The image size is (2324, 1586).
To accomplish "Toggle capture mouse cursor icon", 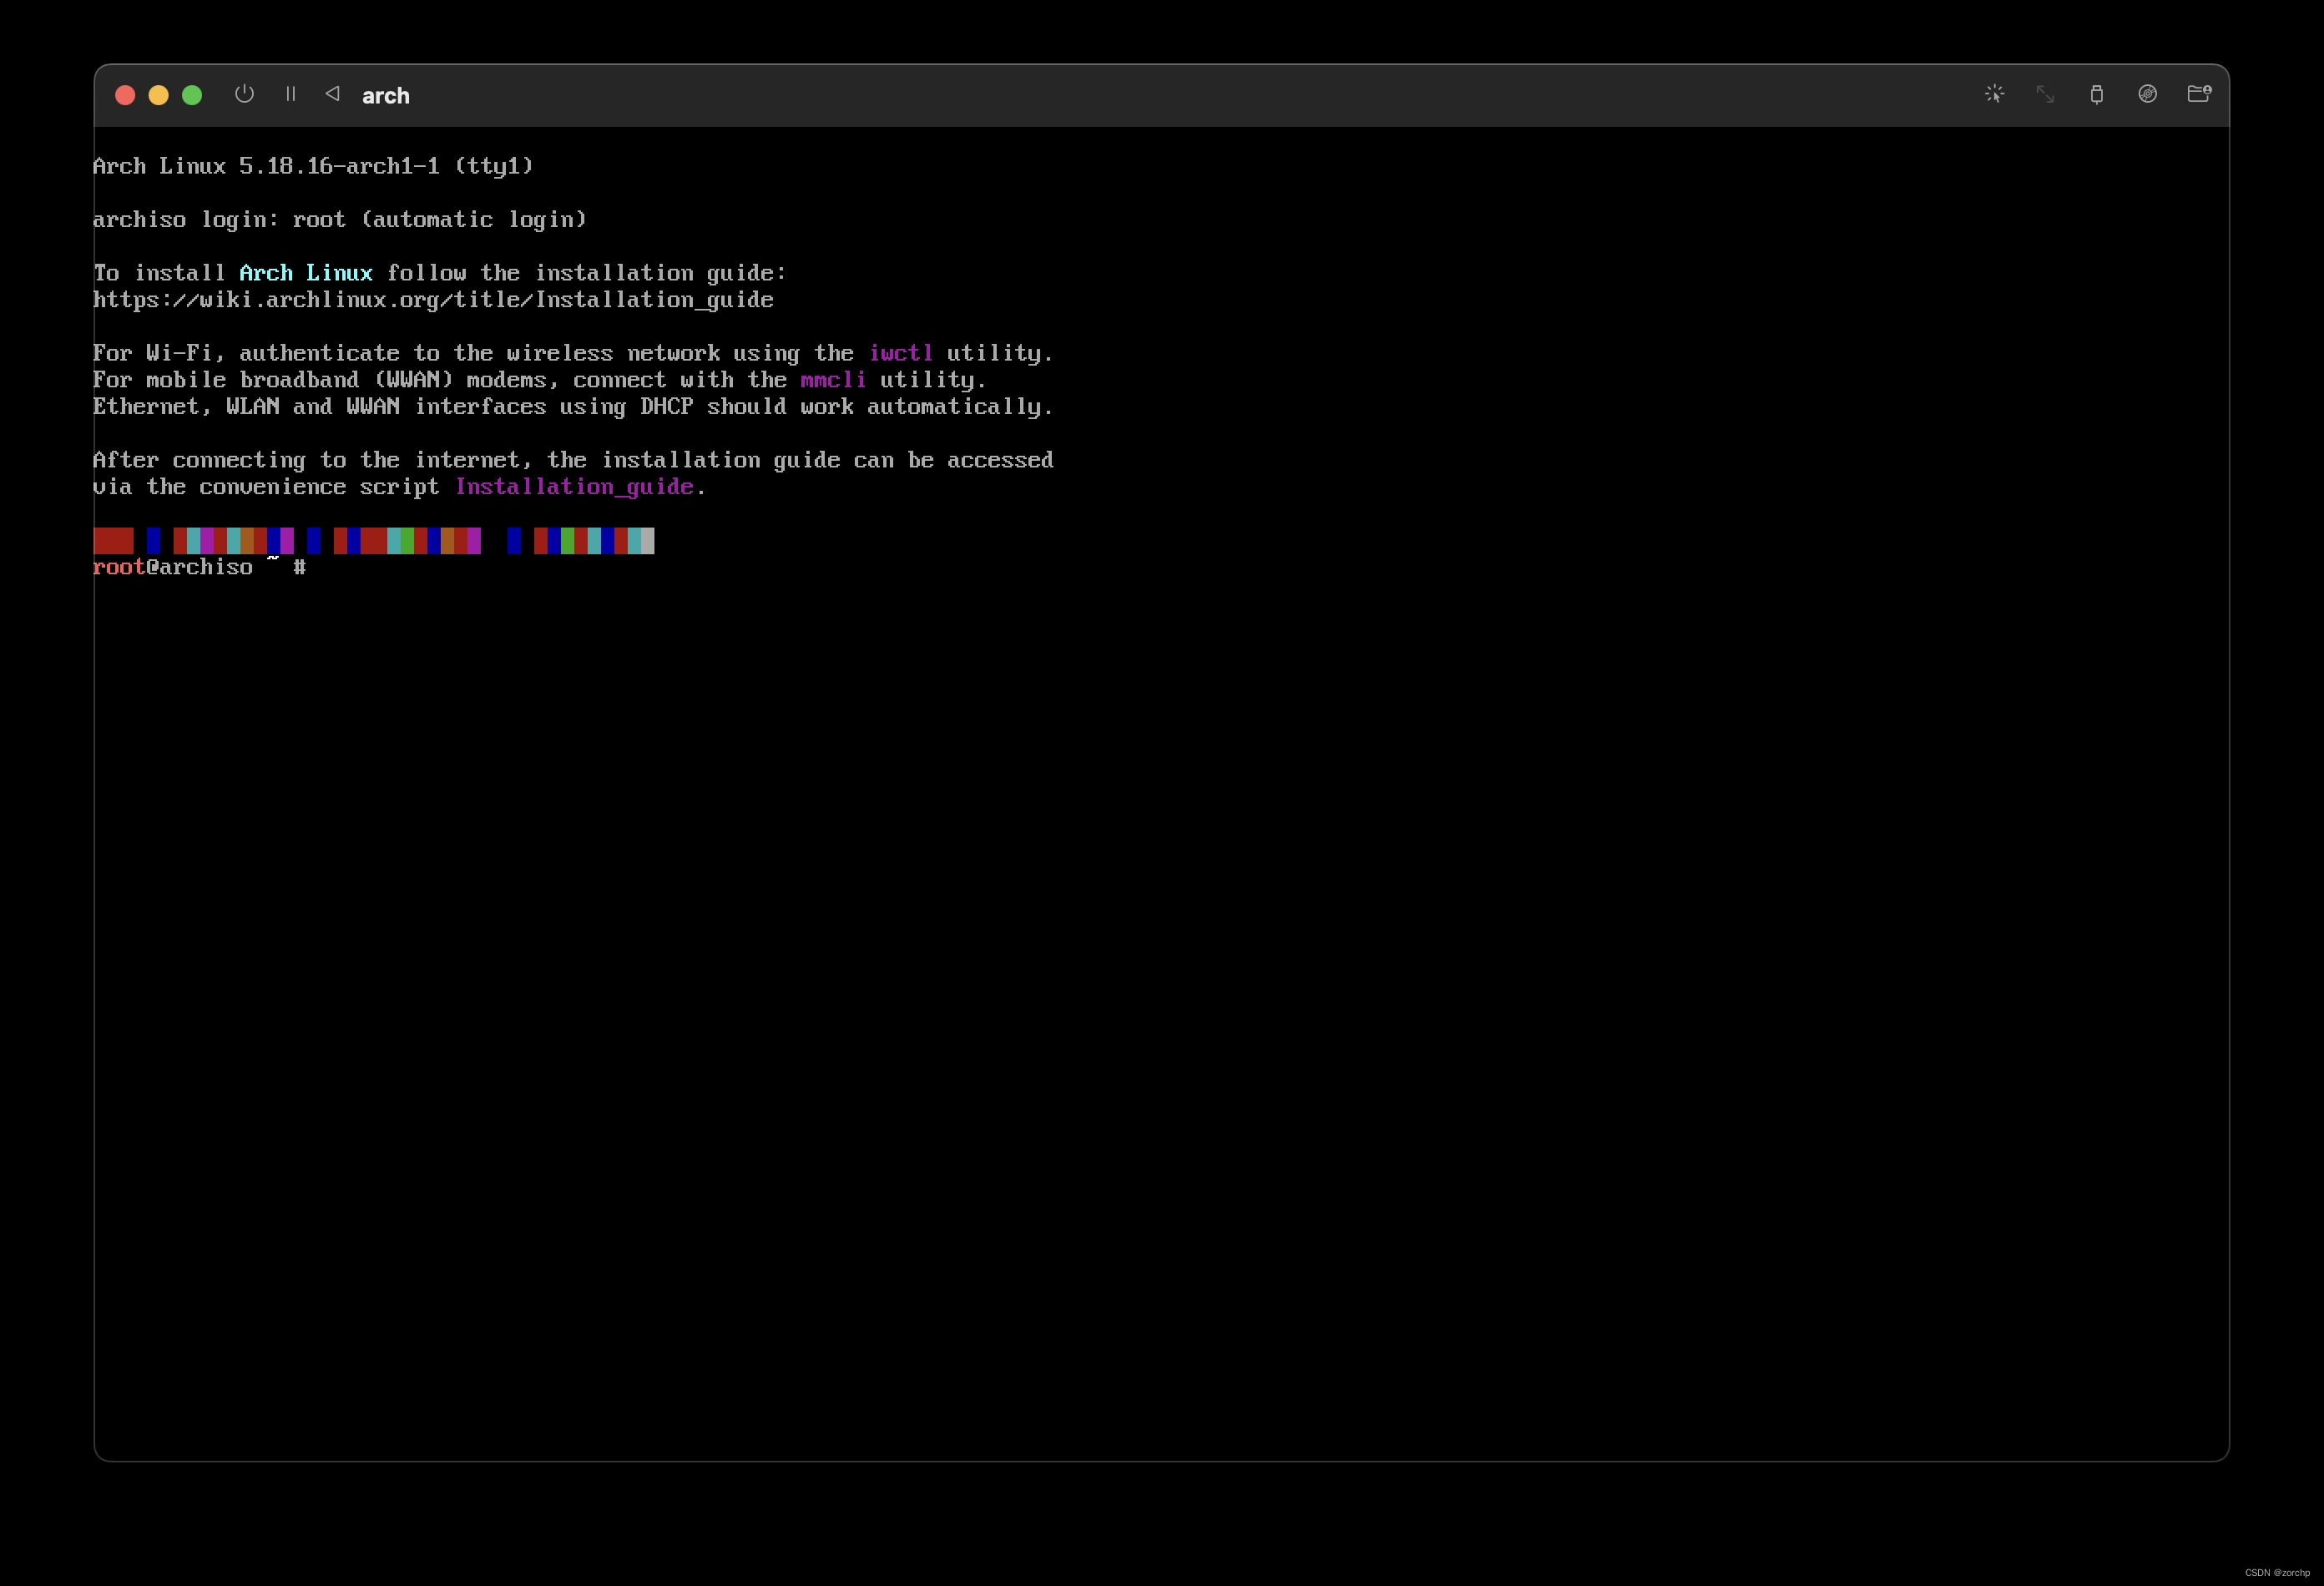I will (1994, 94).
